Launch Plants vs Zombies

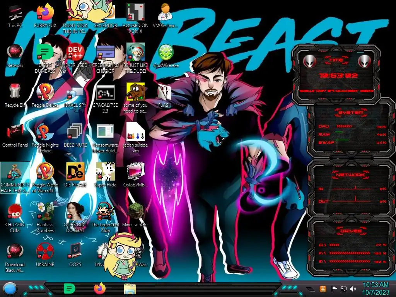tap(45, 218)
